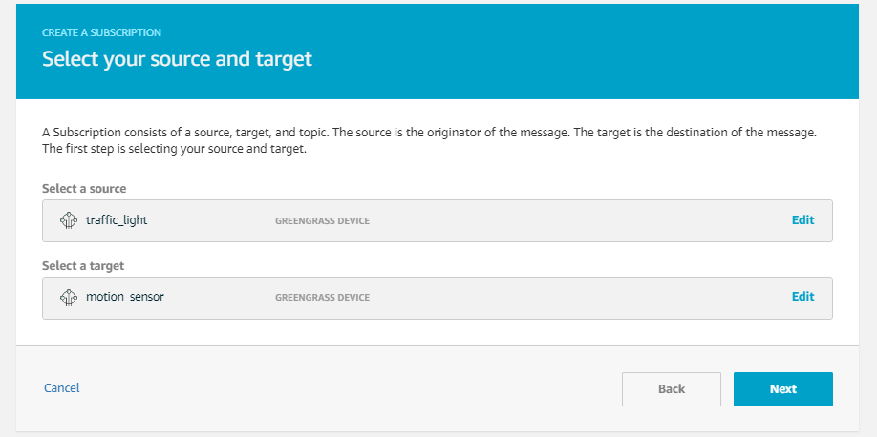This screenshot has width=877, height=437.
Task: Click the 'Select your source and target' heading
Action: point(177,58)
